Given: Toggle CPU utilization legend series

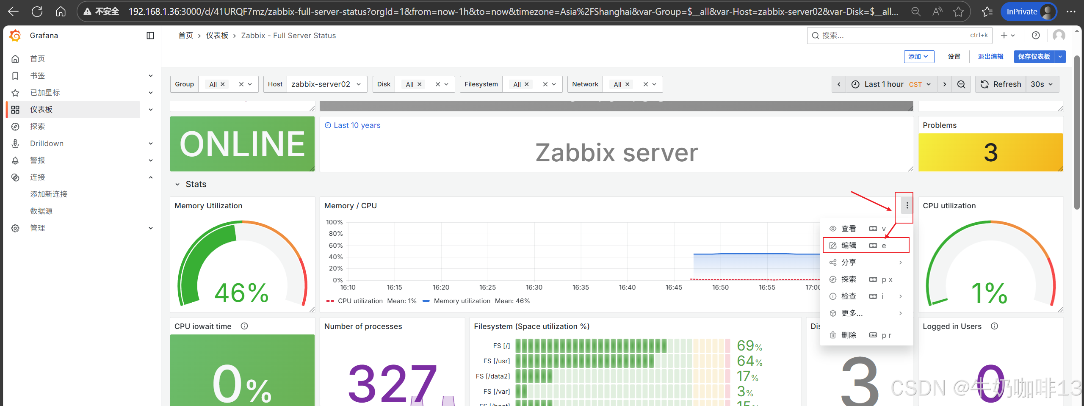Looking at the screenshot, I should click(x=360, y=301).
